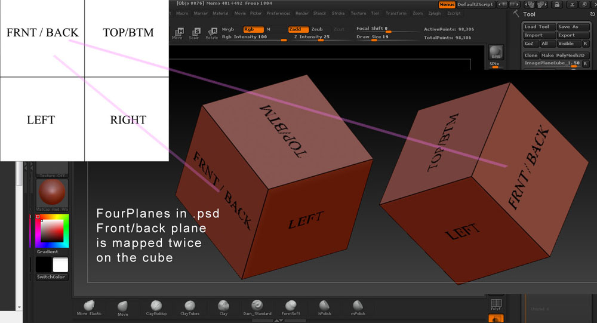The height and width of the screenshot is (323, 597).
Task: Open the Render menu
Action: [x=302, y=13]
